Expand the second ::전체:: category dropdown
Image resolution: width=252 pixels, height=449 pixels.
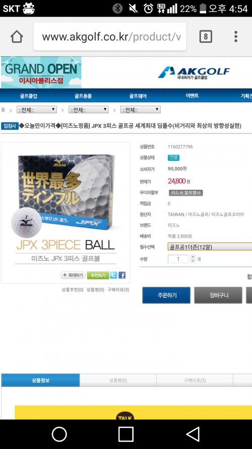[89, 110]
